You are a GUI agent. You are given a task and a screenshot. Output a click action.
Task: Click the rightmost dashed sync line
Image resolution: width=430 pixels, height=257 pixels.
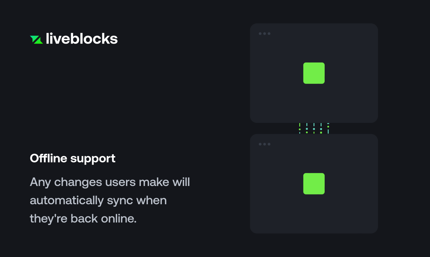point(328,128)
